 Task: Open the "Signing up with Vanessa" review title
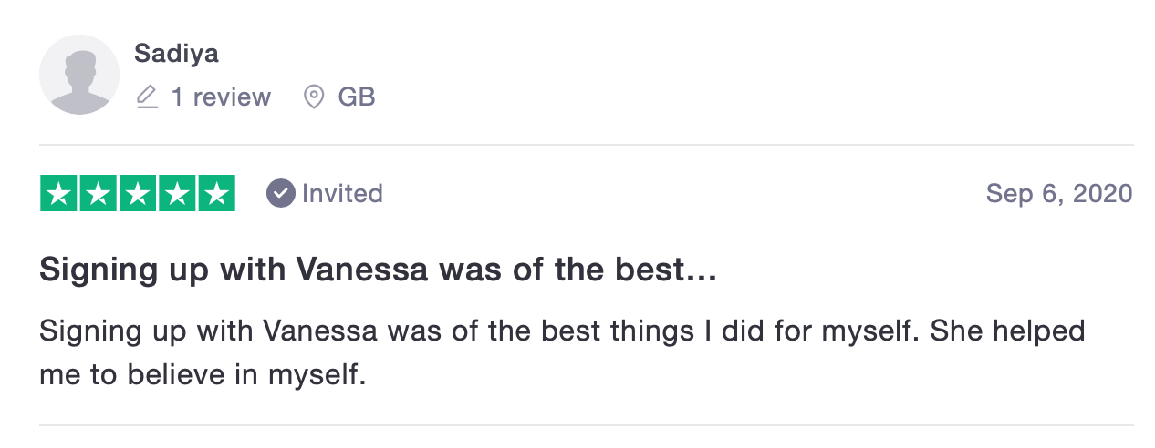[x=378, y=270]
